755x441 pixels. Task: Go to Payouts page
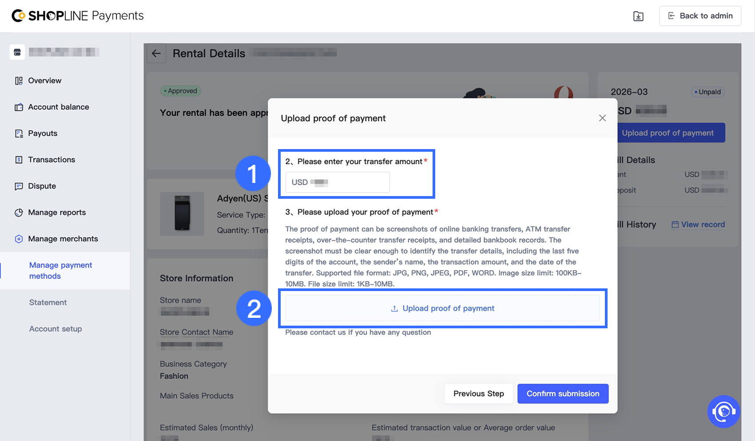coord(43,134)
